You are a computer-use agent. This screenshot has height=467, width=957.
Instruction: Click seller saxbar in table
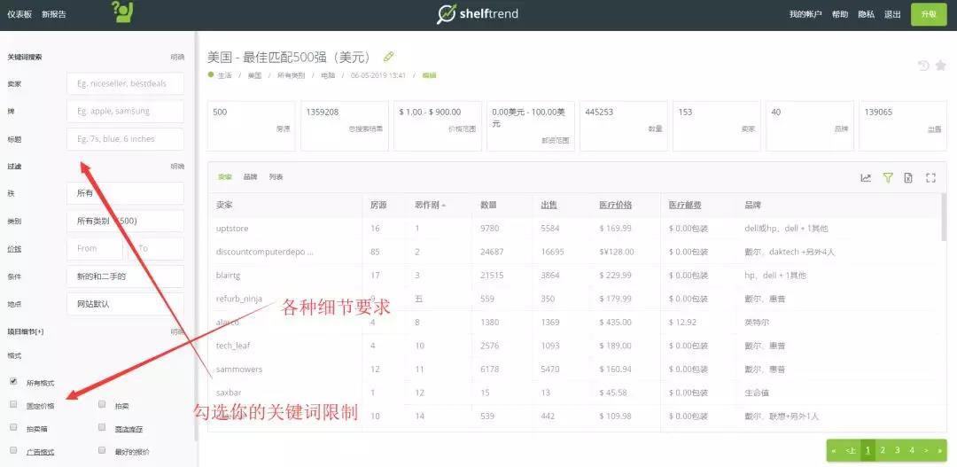click(x=229, y=393)
